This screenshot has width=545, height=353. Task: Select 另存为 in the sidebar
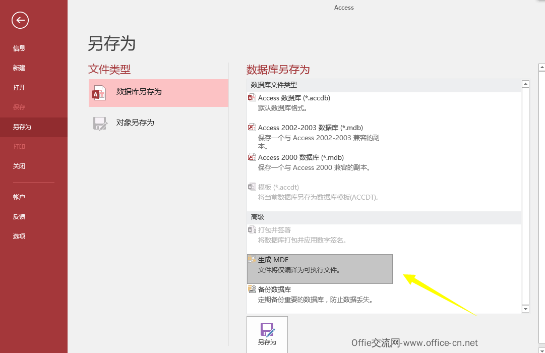34,127
